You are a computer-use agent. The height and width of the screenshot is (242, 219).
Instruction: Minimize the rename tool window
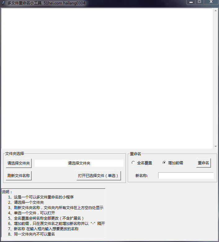coord(191,2)
